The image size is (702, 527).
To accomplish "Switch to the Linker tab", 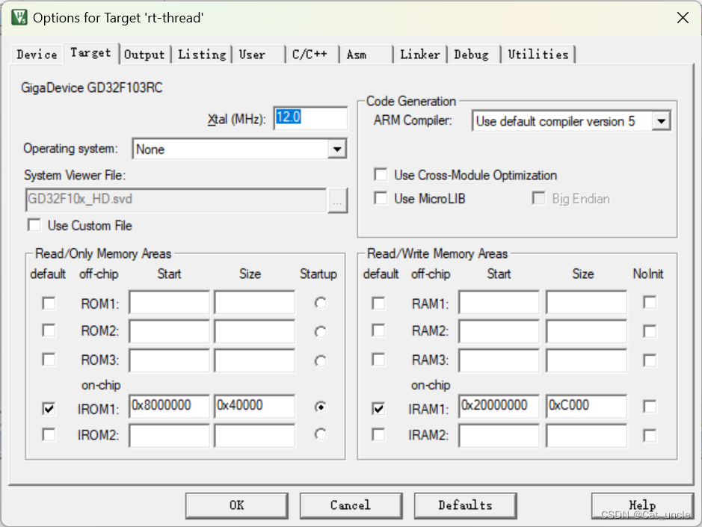I will click(x=420, y=55).
